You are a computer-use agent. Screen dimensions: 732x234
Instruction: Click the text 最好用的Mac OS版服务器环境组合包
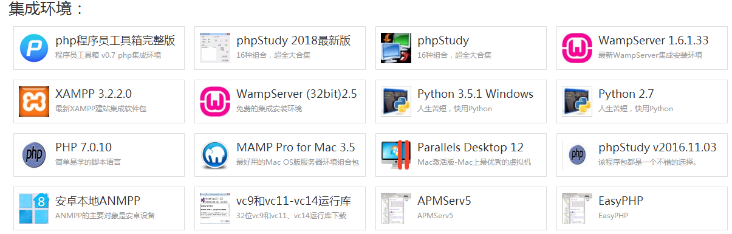[x=297, y=162]
